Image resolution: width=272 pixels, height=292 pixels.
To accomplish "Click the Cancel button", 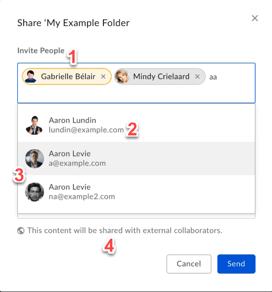I will coord(189,264).
